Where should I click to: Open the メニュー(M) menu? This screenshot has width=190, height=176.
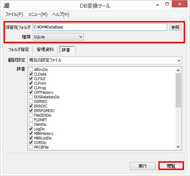(x=38, y=14)
